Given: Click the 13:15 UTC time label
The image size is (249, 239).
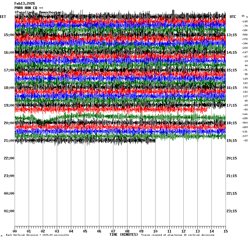Looking at the screenshot, I should coord(232,35).
